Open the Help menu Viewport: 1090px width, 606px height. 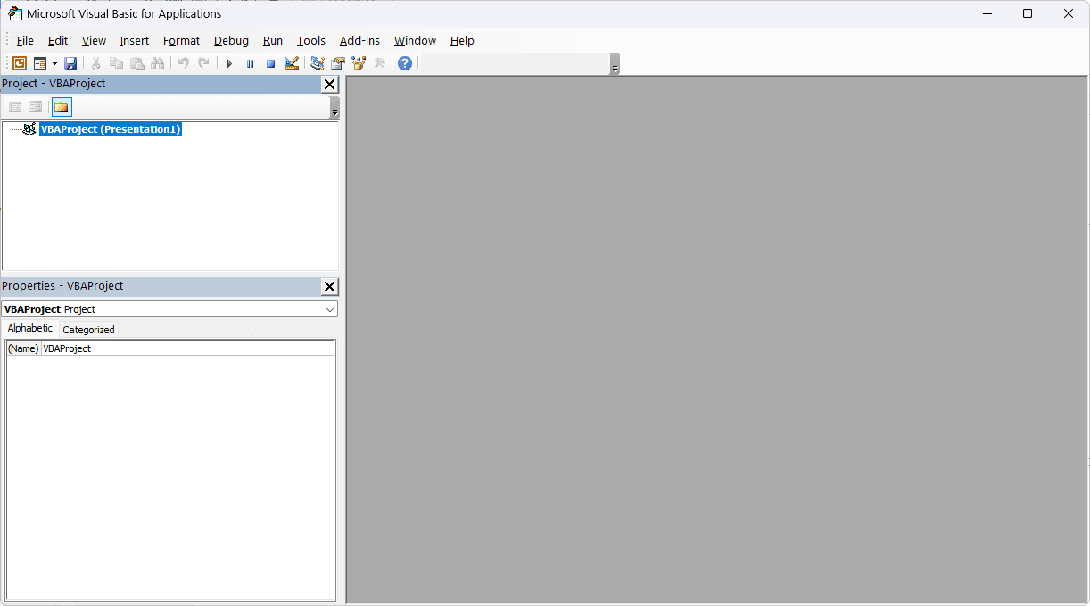tap(462, 41)
